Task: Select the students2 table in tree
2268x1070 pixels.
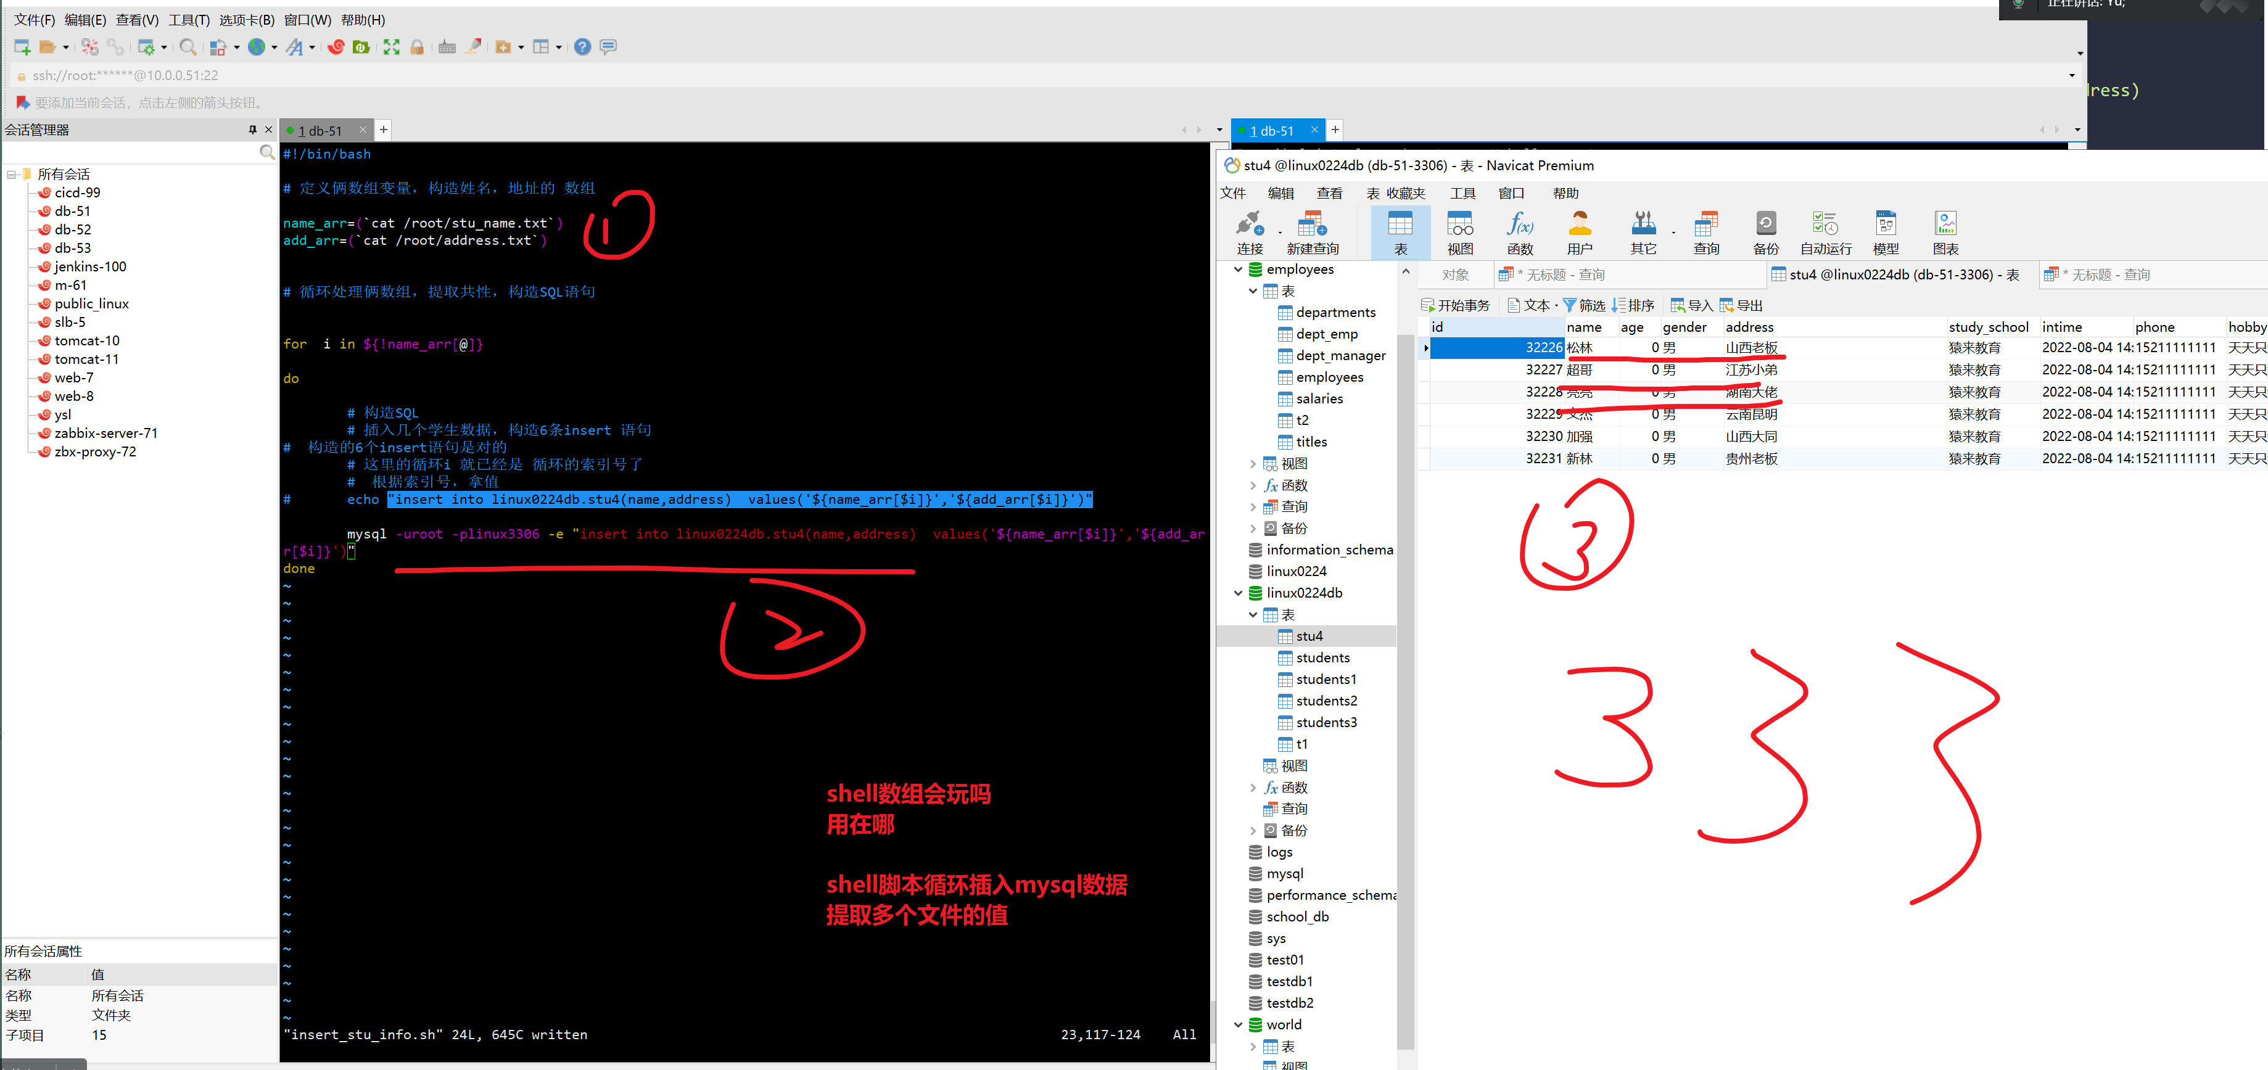Action: pyautogui.click(x=1326, y=701)
